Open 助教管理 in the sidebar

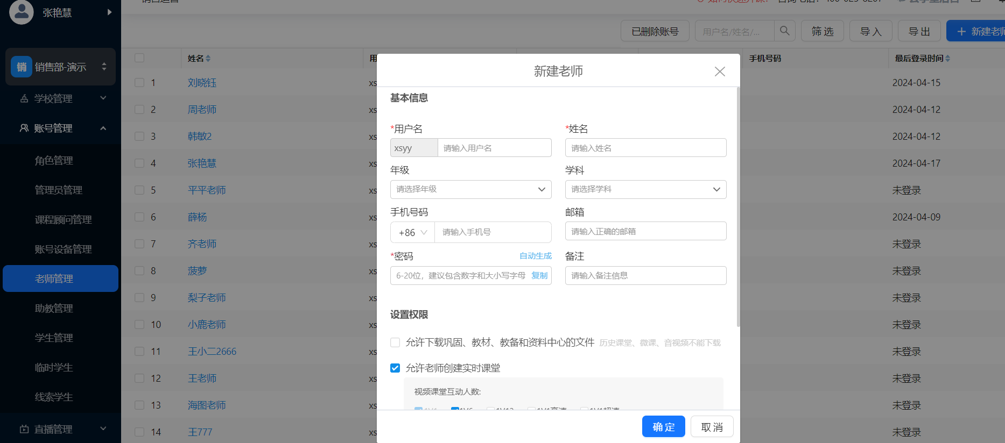(x=54, y=308)
